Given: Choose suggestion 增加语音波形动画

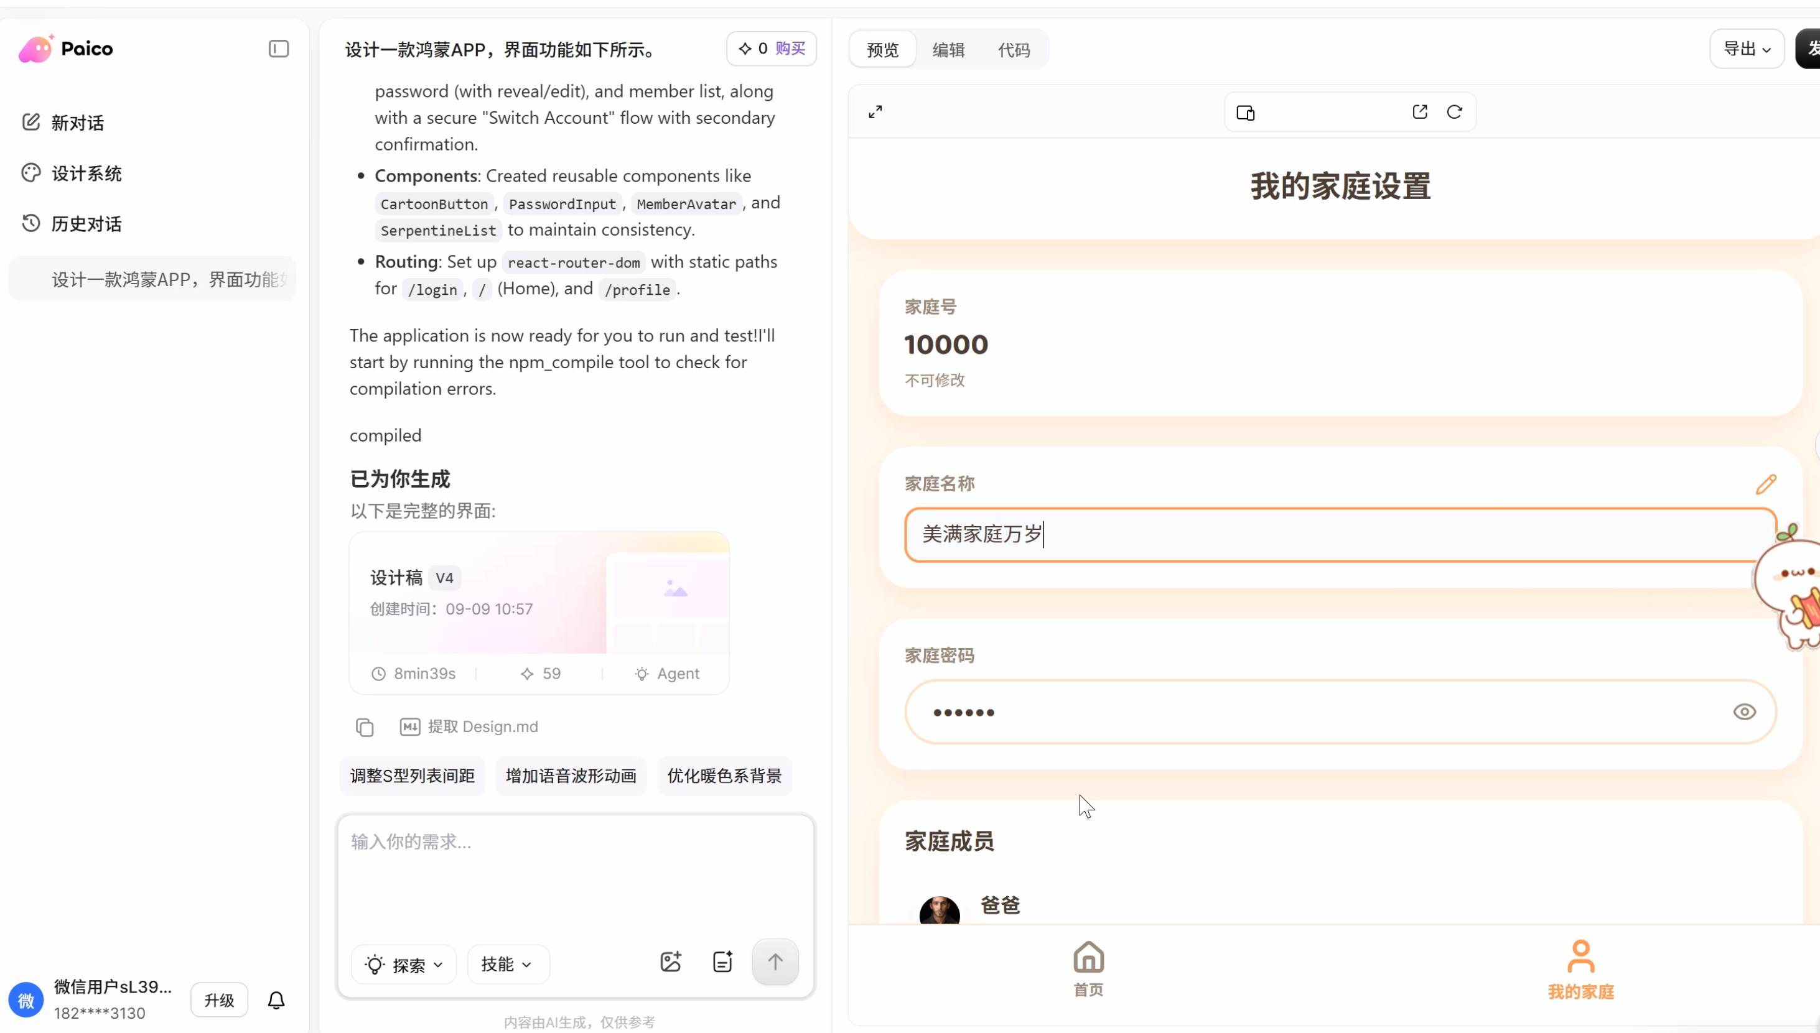Looking at the screenshot, I should 571,776.
